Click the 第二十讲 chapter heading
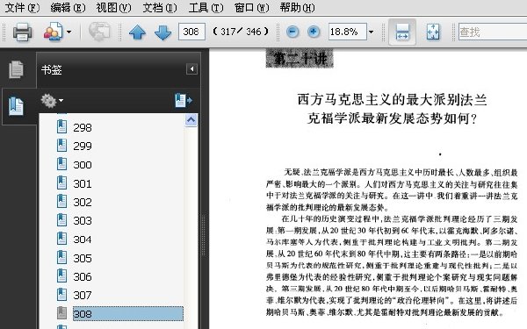 tap(300, 59)
